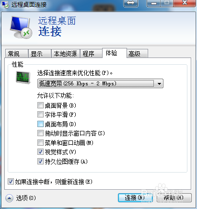The image size is (197, 209).
Task: Click the title bar Remote Desktop app icon
Action: [x=5, y=4]
